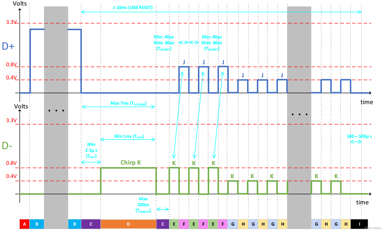Viewport: 386px width, 232px height.
Task: Click the red A swatch in the bottom bar
Action: (x=24, y=224)
